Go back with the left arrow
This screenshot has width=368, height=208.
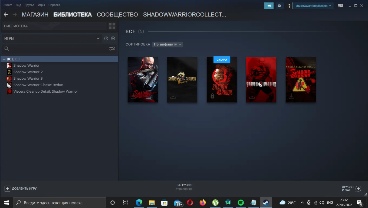[6, 15]
